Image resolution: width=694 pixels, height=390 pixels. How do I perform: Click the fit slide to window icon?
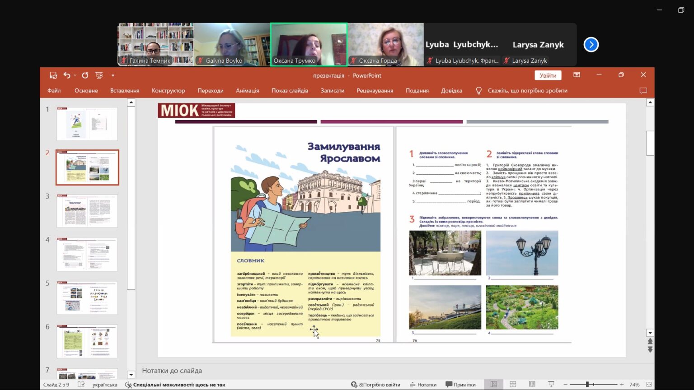pyautogui.click(x=649, y=384)
